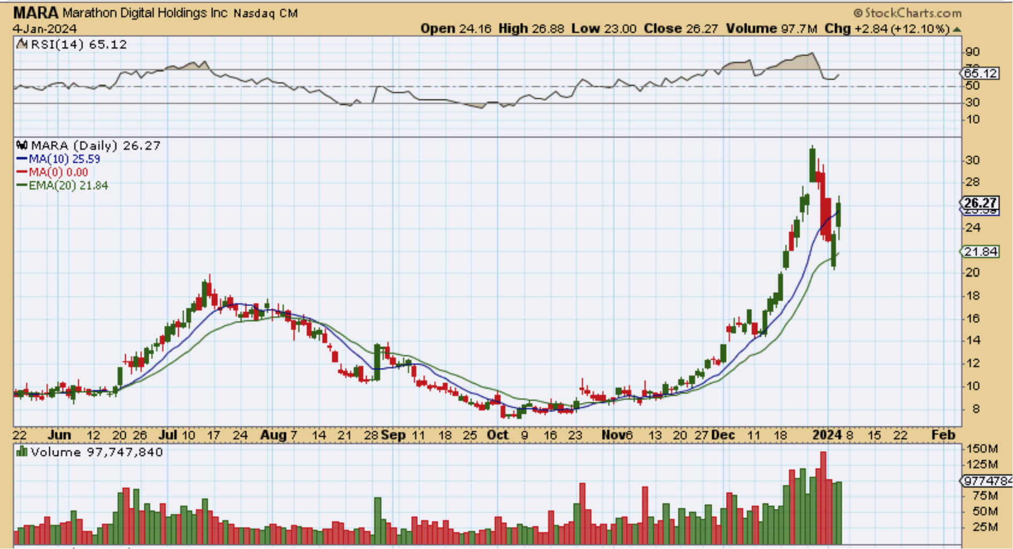
Task: Click the Sep label on the date axis
Action: (393, 435)
